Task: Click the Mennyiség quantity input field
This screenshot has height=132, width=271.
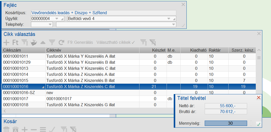Action: click(x=226, y=123)
